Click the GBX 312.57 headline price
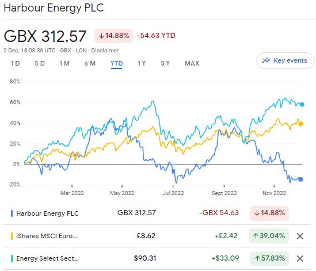Screen dimensions: 316x271 [x=45, y=36]
